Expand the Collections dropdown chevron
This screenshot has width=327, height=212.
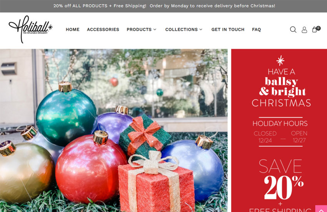[201, 29]
